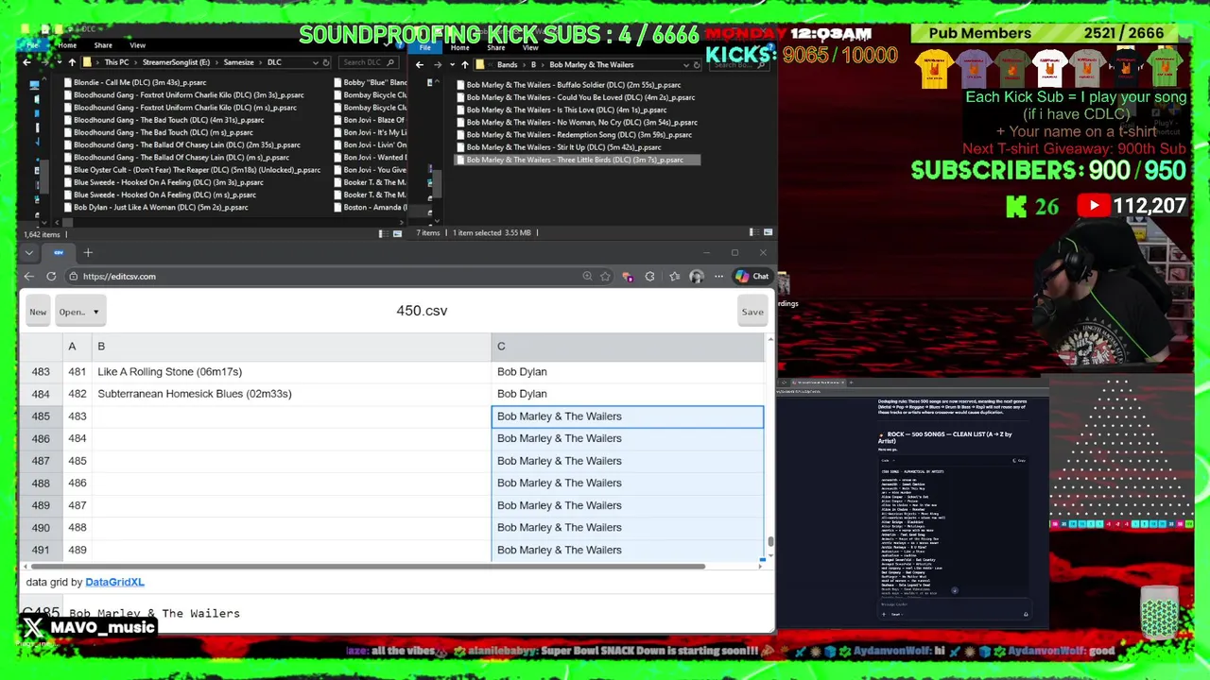Viewport: 1210px width, 680px height.
Task: Open the browser tab list dropdown
Action: 29,253
